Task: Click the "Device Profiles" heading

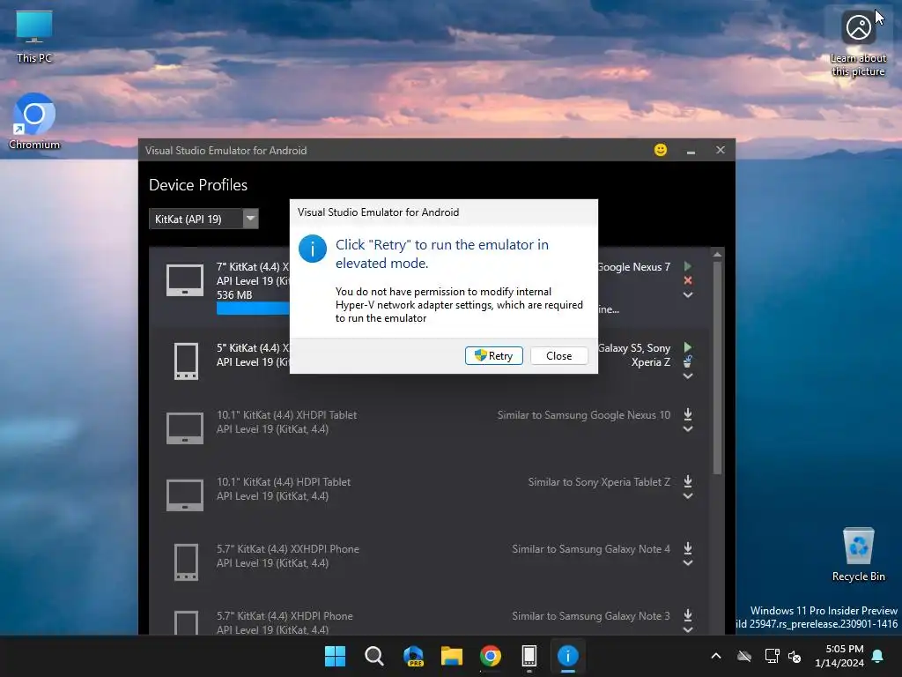Action: [198, 185]
